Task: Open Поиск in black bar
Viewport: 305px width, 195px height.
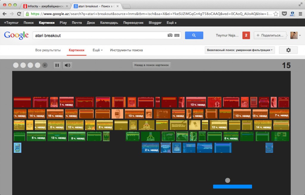Action: pos(29,23)
